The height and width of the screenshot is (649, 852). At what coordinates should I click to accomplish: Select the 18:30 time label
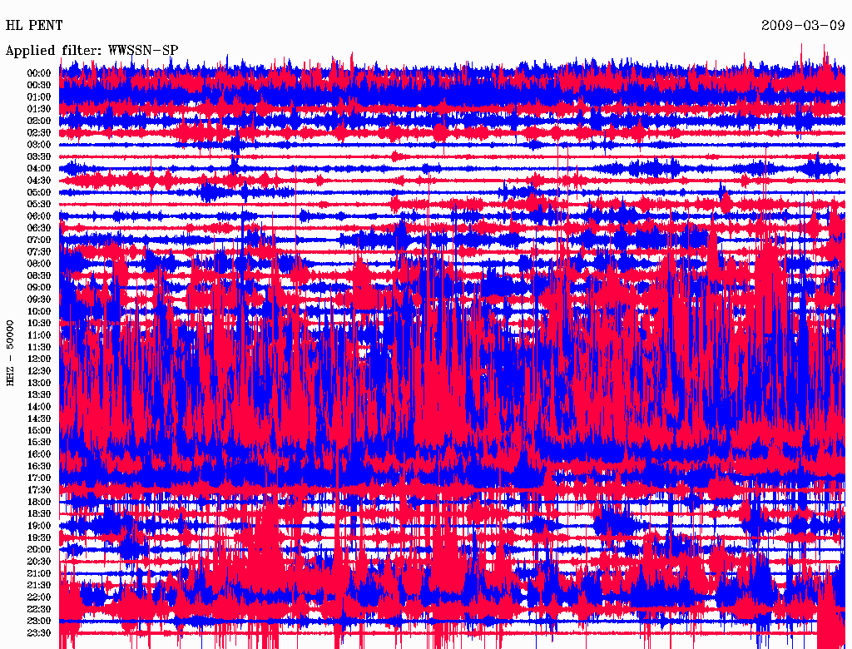point(39,514)
